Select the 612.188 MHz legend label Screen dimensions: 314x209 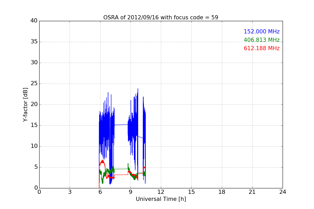point(262,48)
